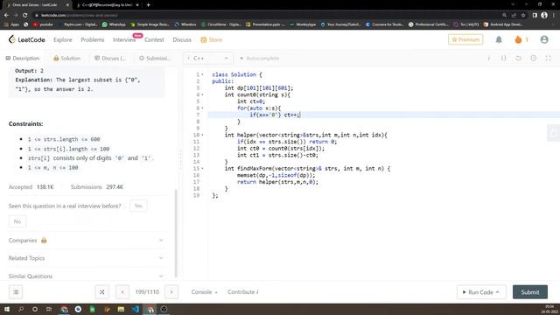Click the format code braces icon
The width and height of the screenshot is (560, 315).
tap(504, 59)
